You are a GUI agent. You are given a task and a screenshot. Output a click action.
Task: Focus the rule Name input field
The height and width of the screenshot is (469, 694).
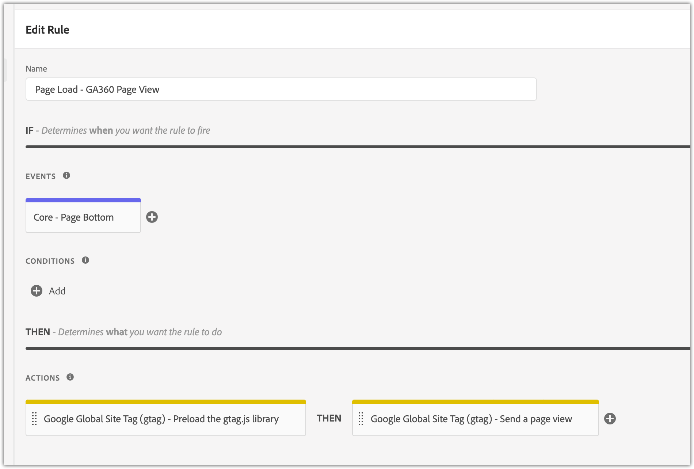coord(281,89)
